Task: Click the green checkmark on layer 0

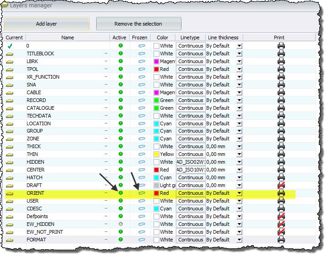Action: coord(10,46)
